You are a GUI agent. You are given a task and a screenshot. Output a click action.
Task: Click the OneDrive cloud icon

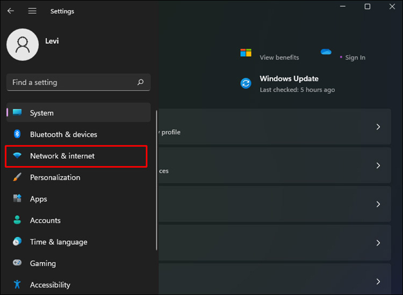(x=326, y=52)
